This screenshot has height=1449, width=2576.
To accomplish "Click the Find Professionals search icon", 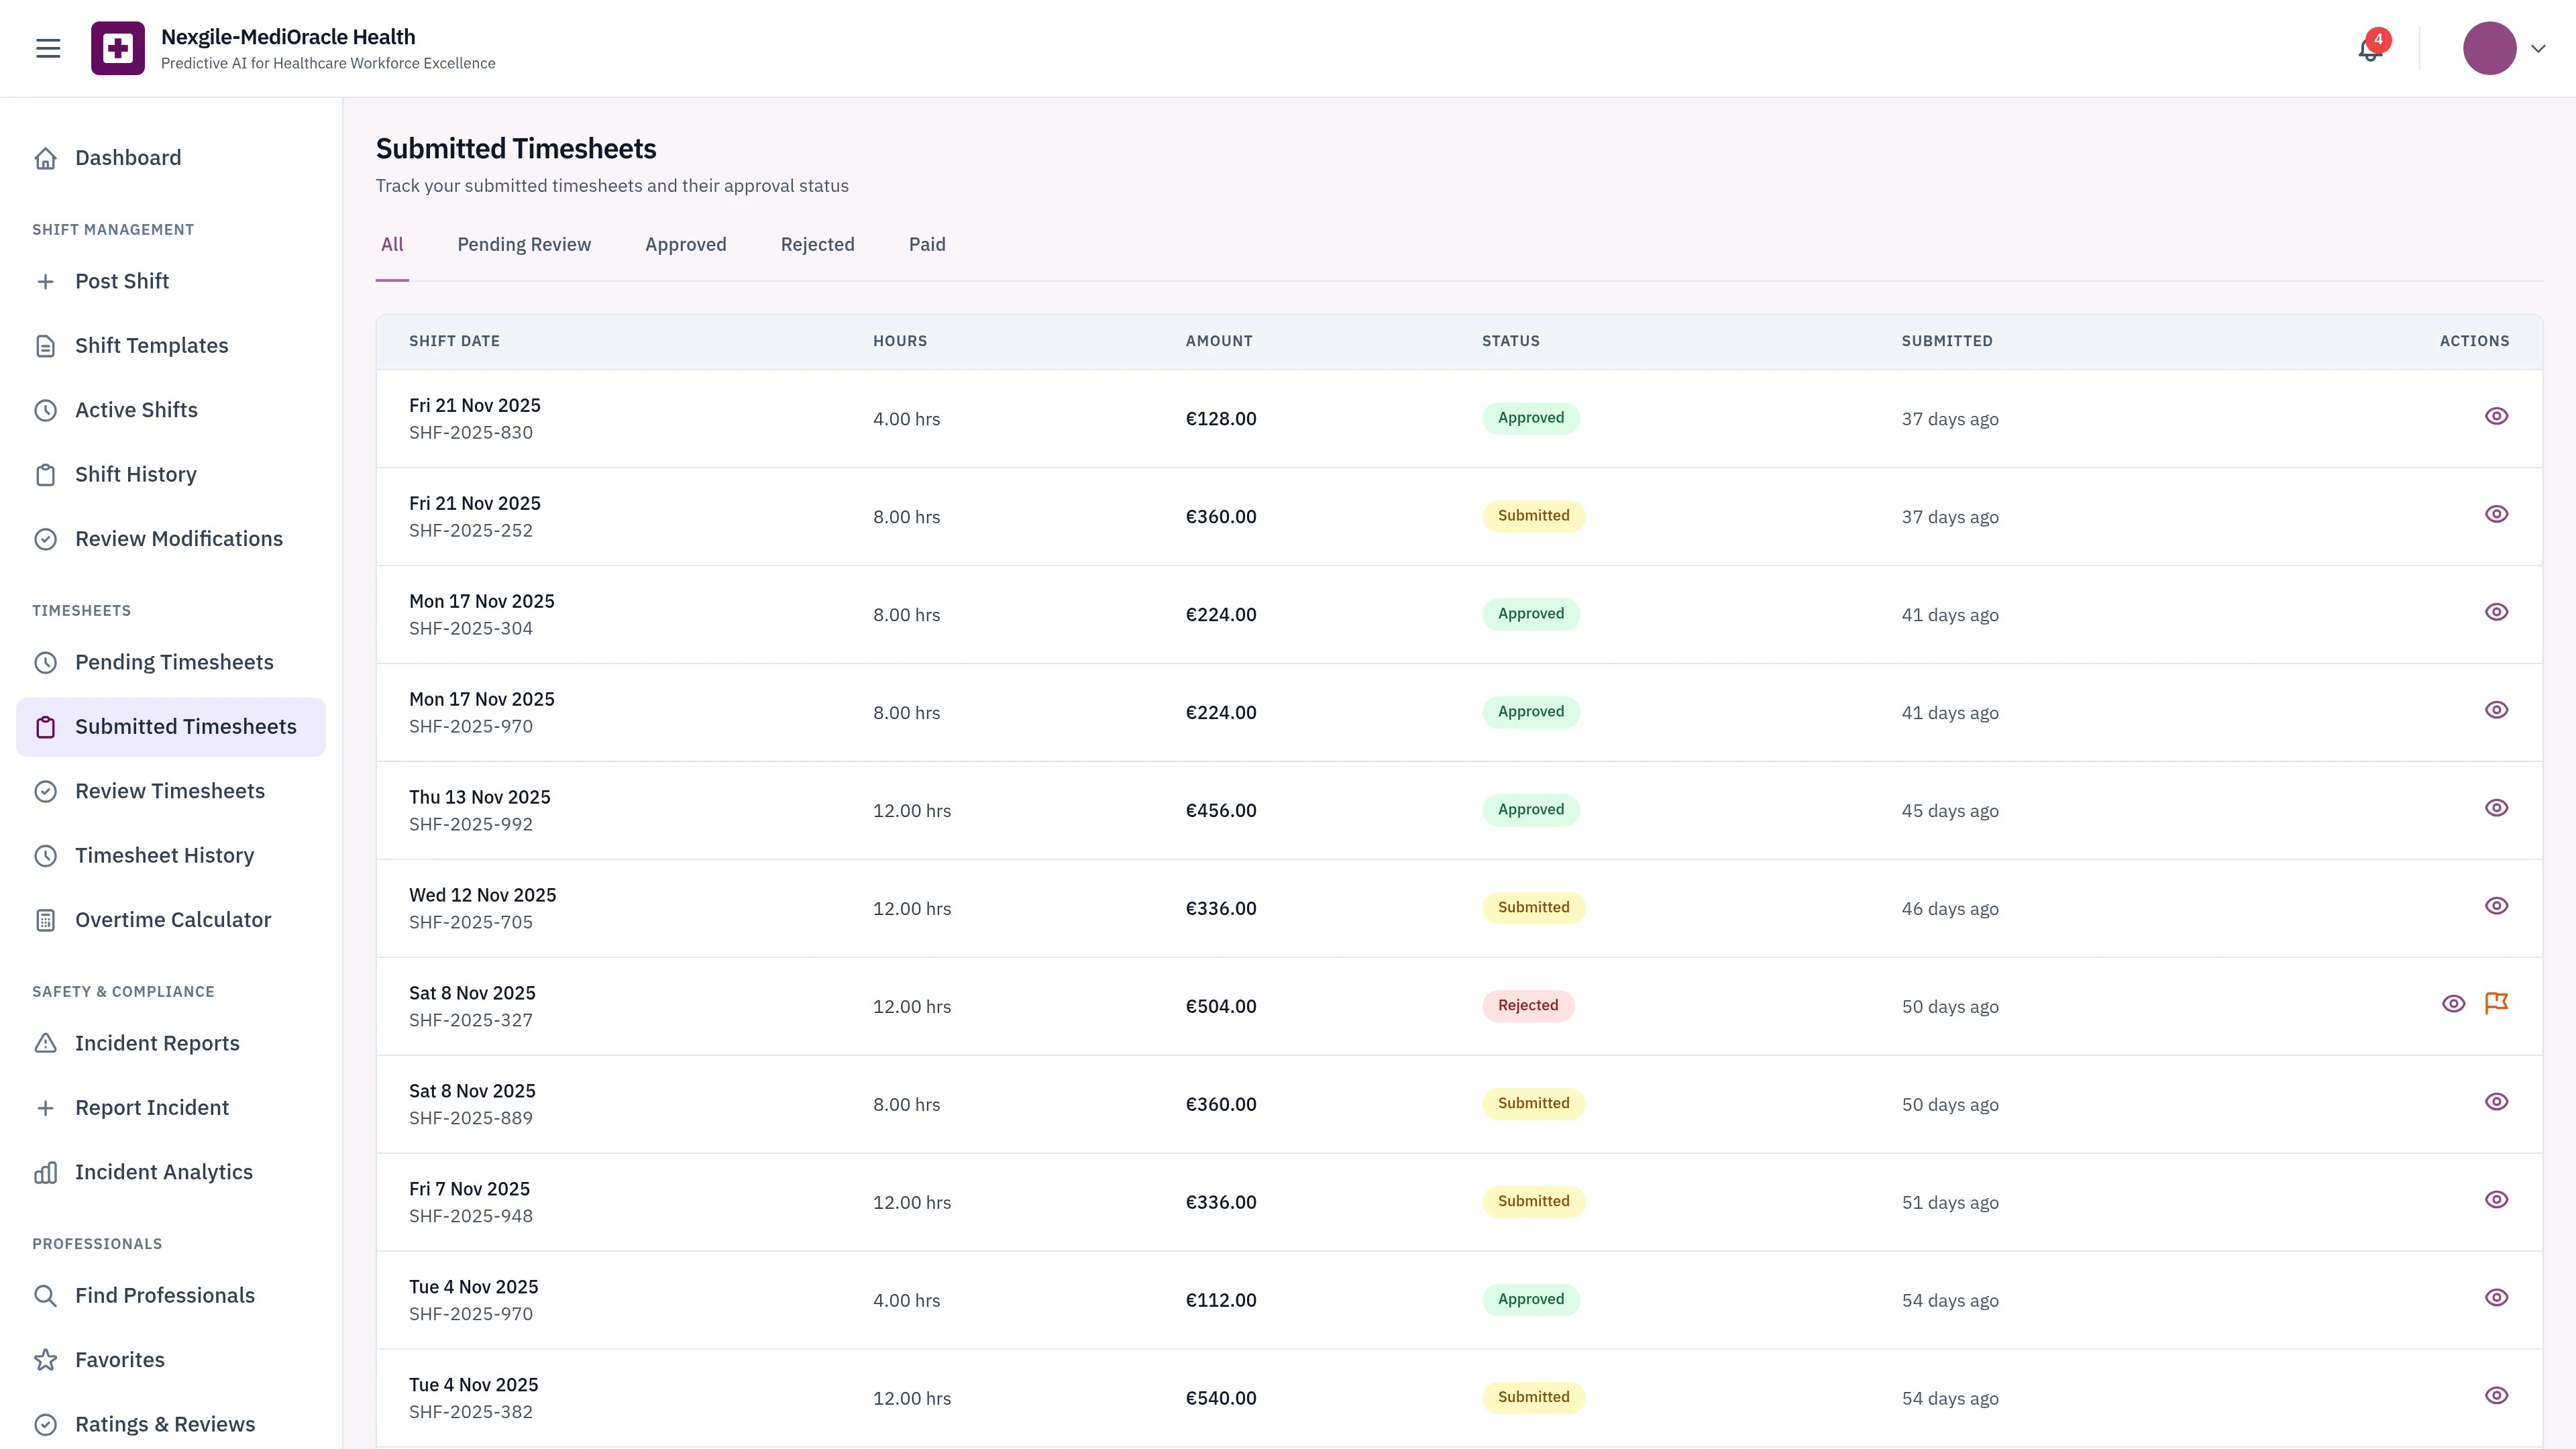I will 46,1295.
